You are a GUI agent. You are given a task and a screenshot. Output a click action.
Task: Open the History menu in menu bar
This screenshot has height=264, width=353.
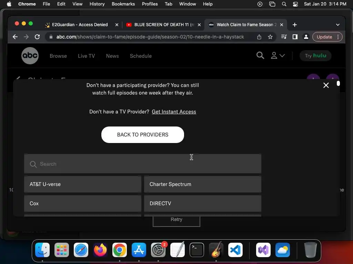[x=97, y=4]
